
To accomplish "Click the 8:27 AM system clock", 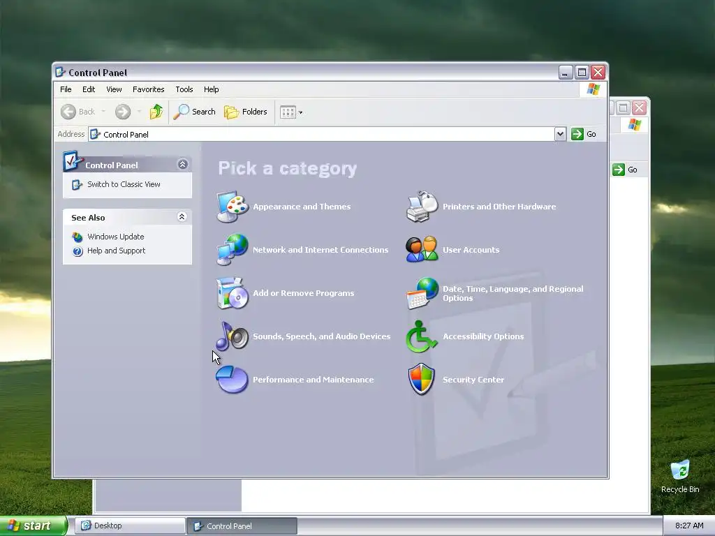I will coord(689,526).
